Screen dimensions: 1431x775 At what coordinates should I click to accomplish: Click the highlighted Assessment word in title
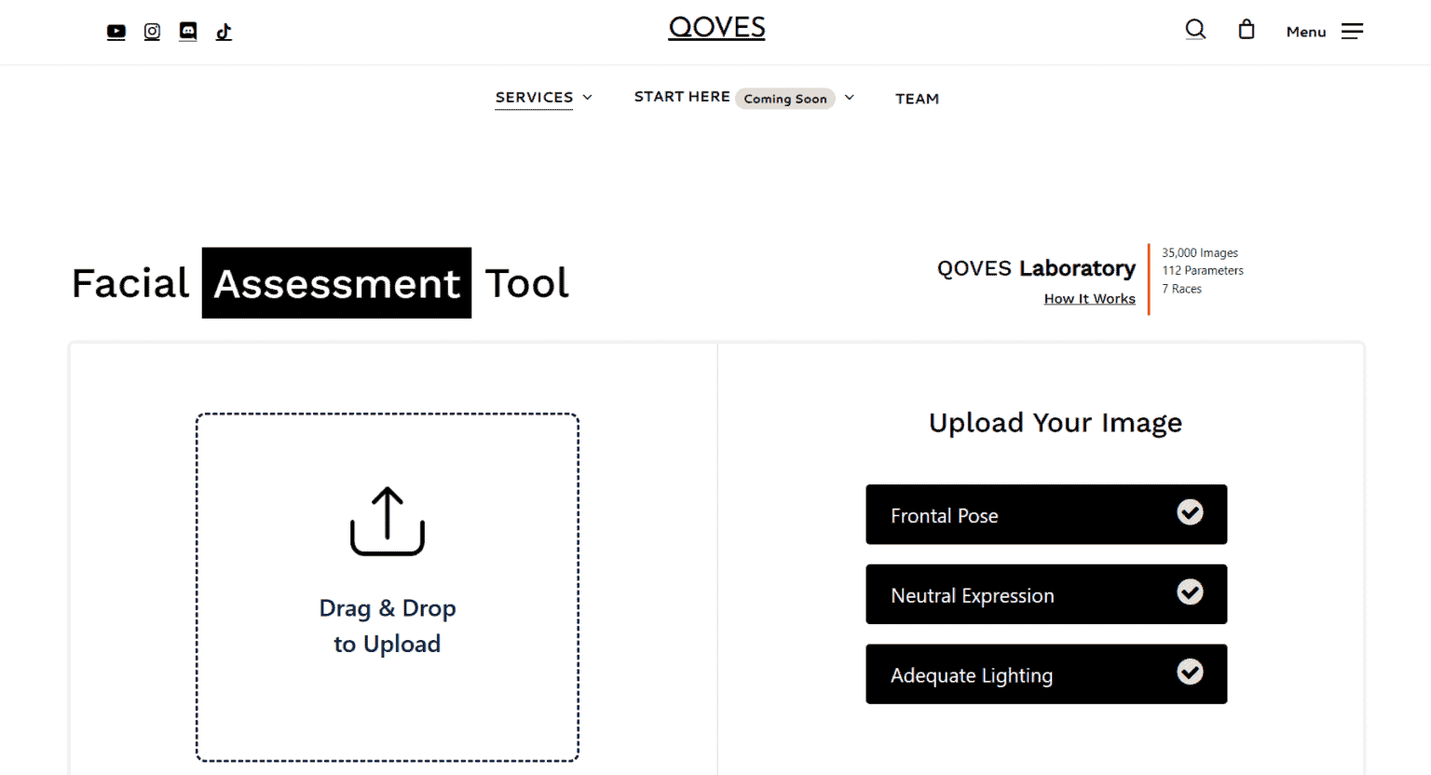336,283
